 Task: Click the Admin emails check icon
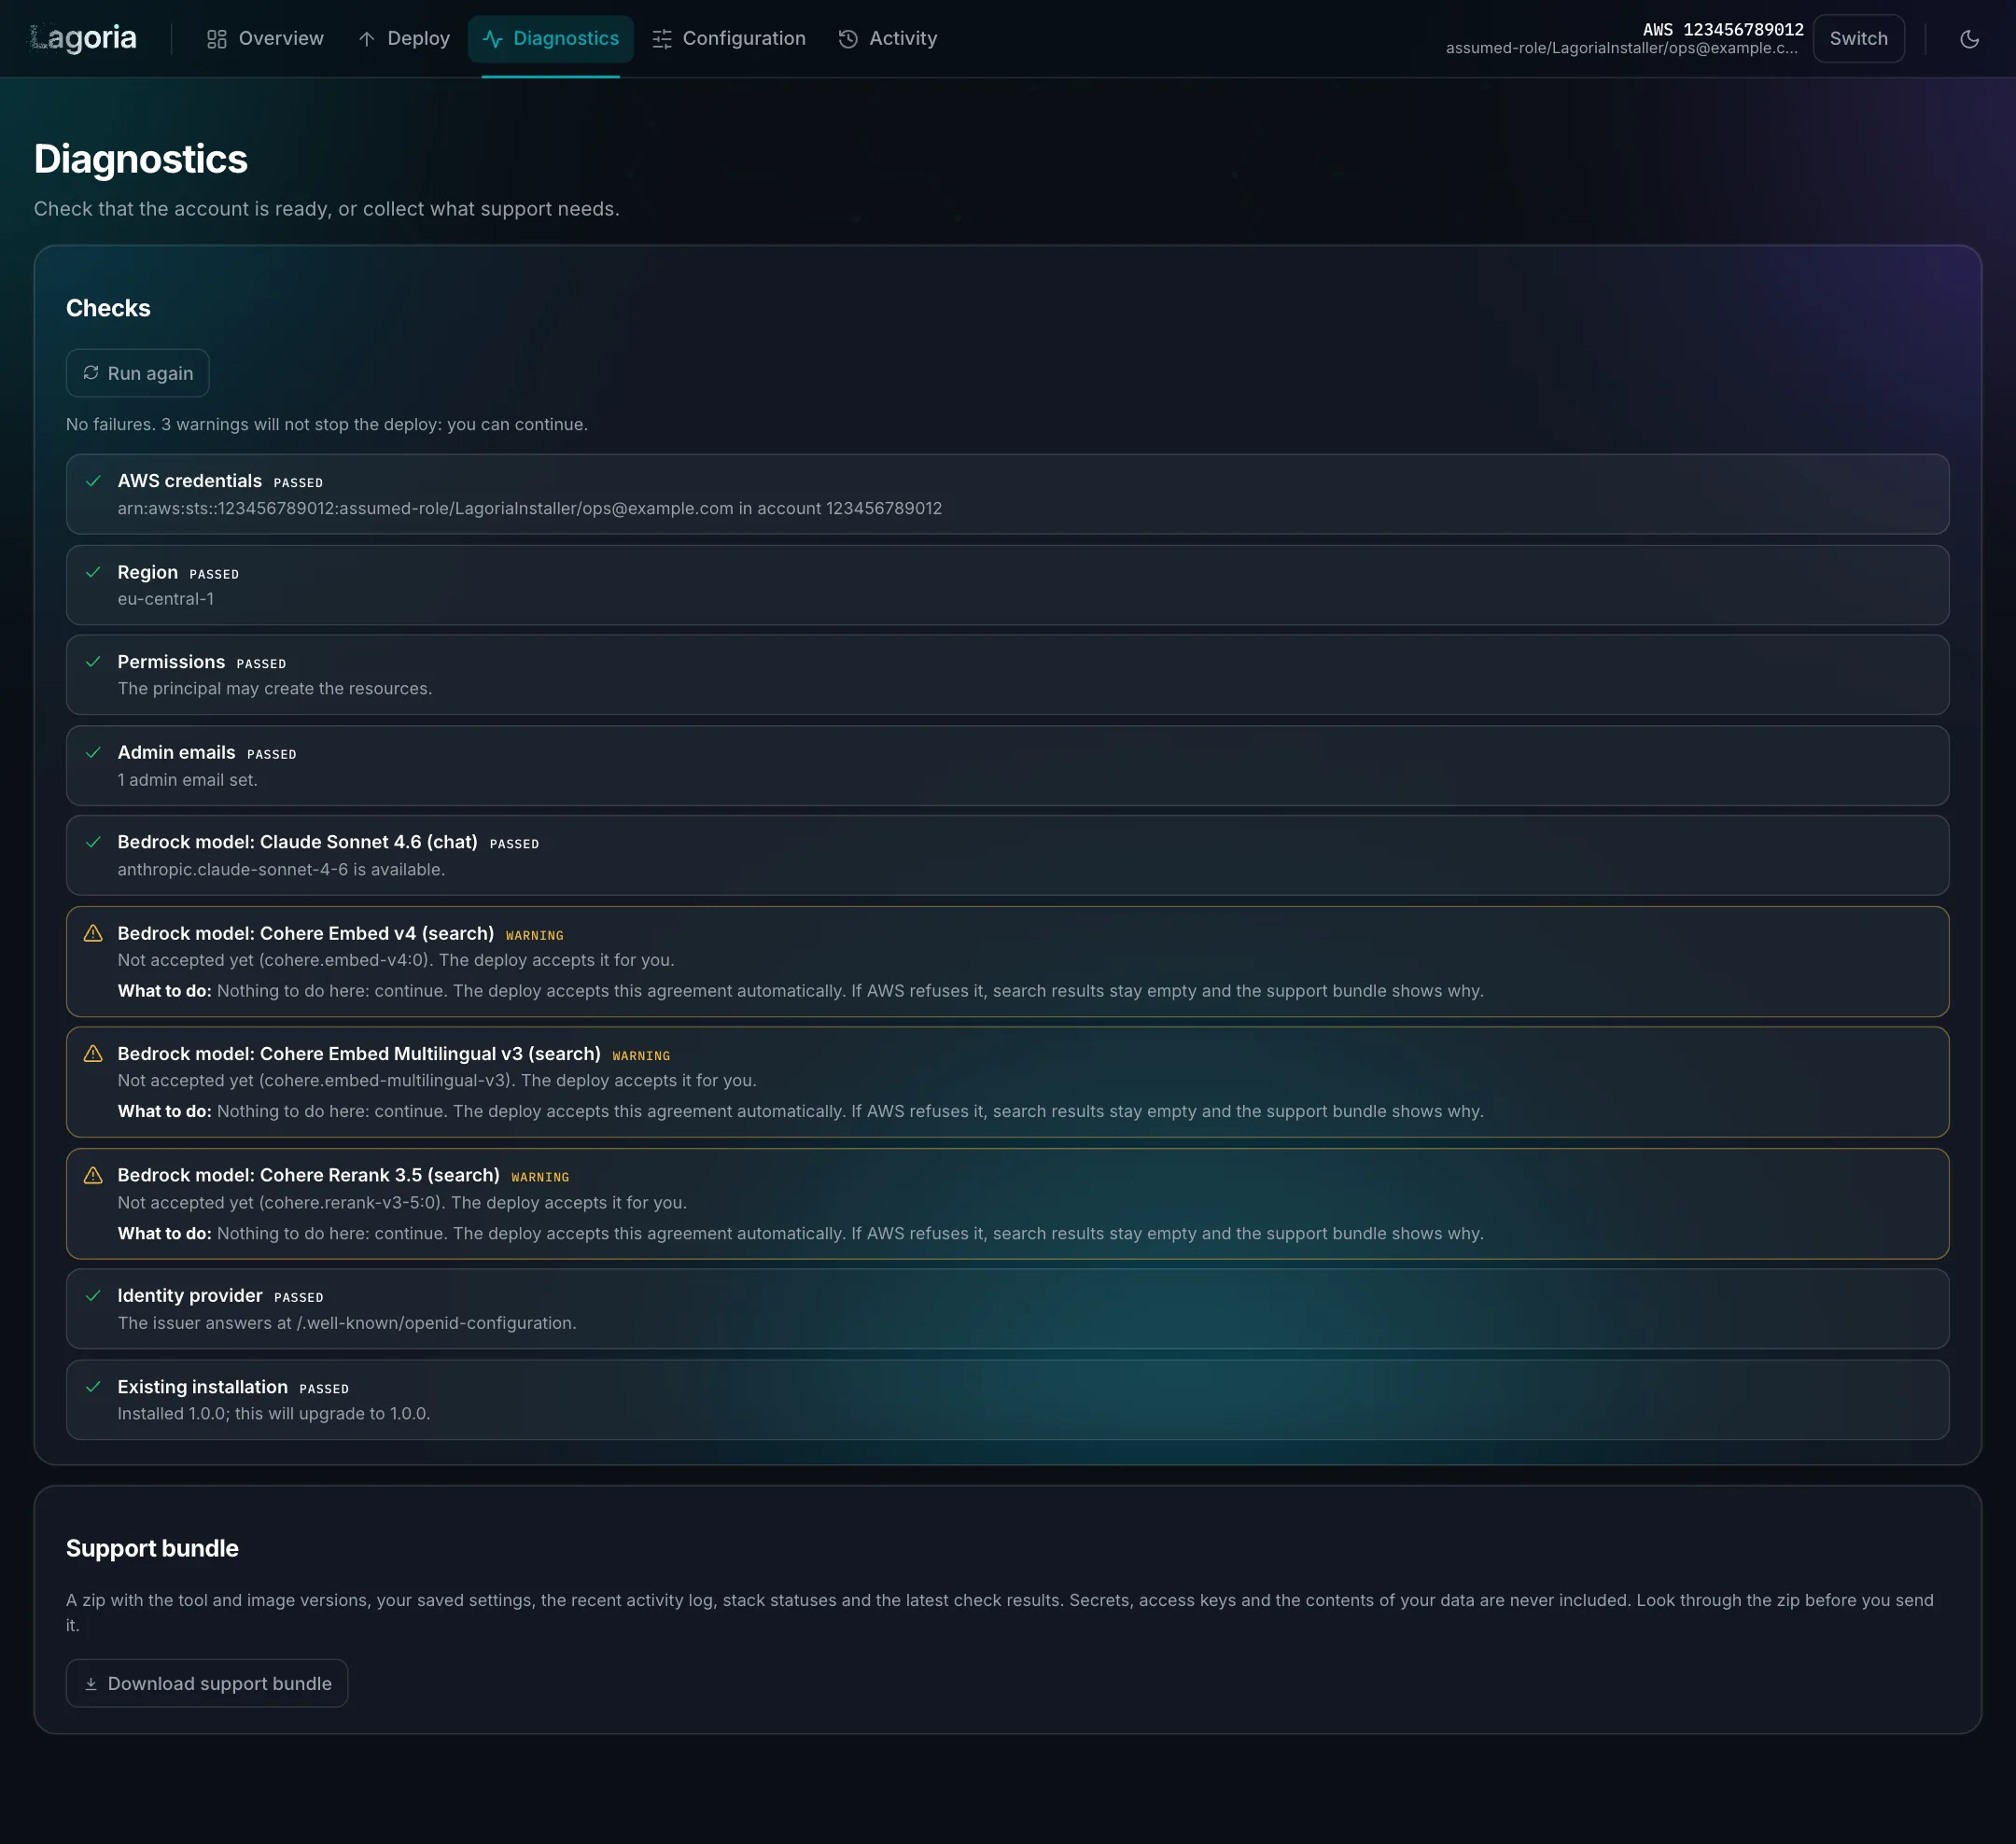click(93, 752)
